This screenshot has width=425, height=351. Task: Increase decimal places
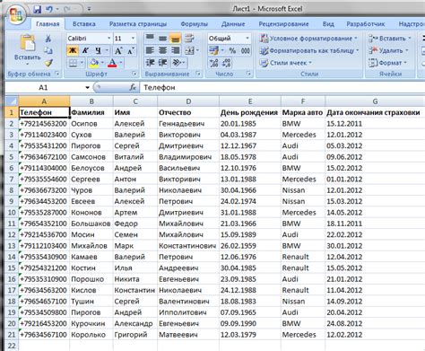pyautogui.click(x=213, y=63)
